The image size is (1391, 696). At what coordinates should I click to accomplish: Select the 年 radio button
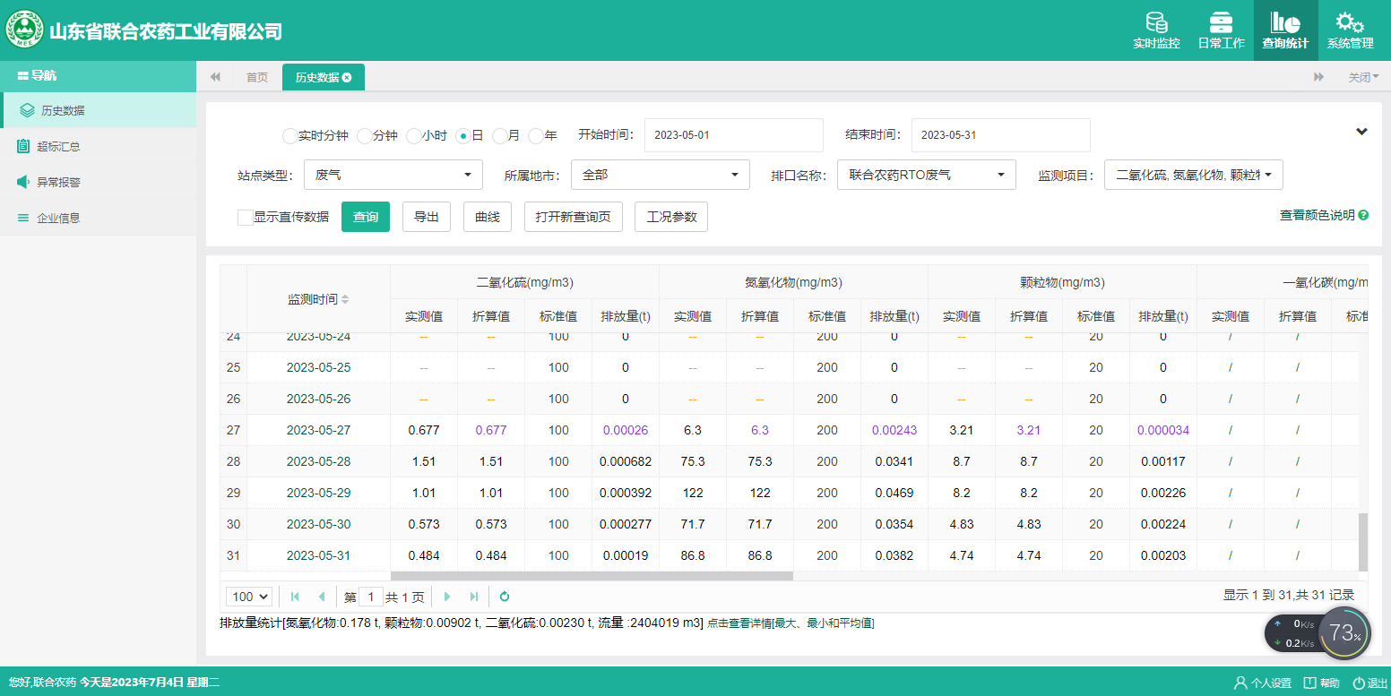coord(535,136)
